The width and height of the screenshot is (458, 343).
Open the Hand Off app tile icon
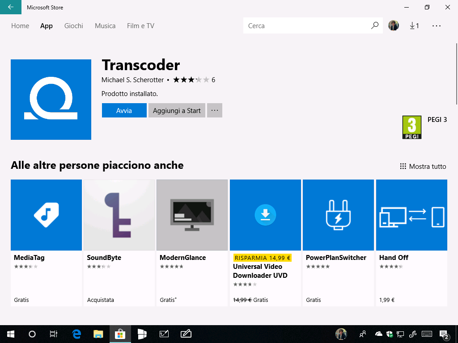click(411, 215)
